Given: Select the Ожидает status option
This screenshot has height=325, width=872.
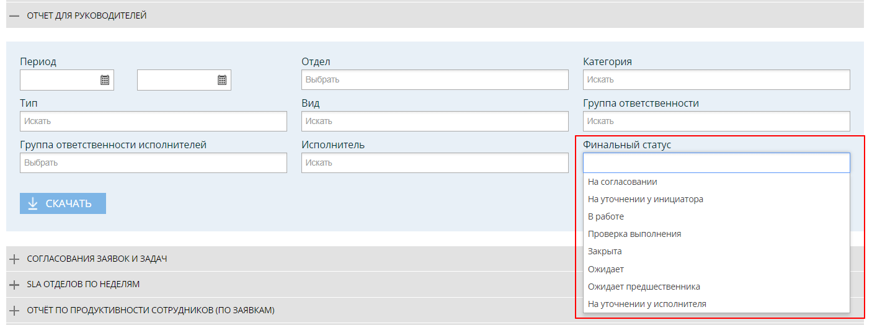Looking at the screenshot, I should (x=606, y=269).
